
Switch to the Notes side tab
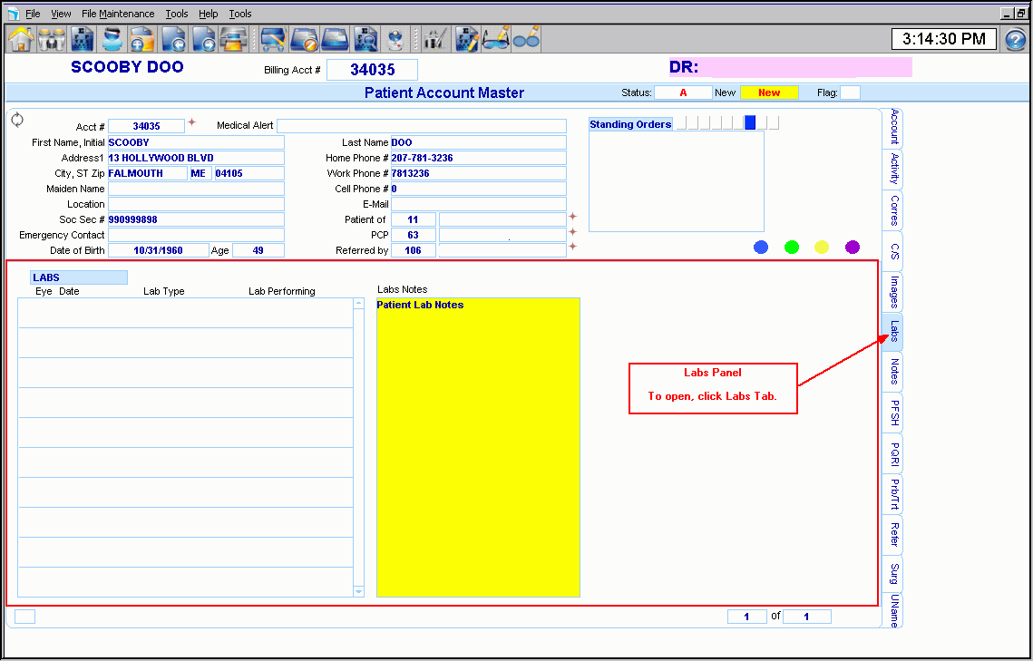893,372
